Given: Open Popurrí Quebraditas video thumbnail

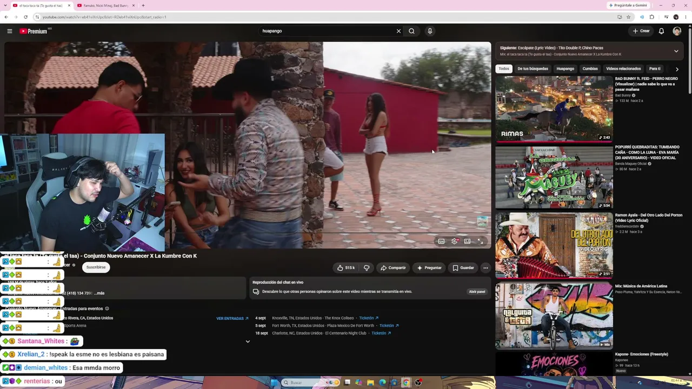Looking at the screenshot, I should coord(554,177).
